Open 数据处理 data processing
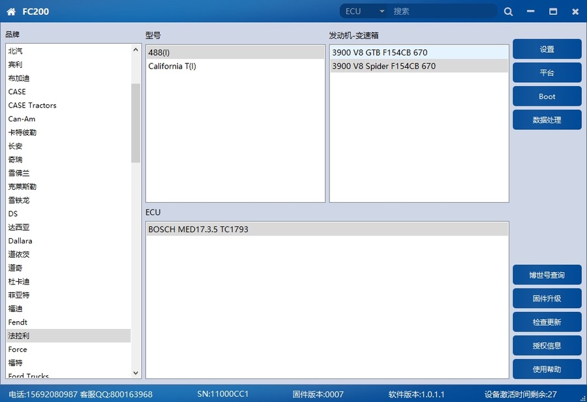Screen dimensions: 587x402 [547, 120]
